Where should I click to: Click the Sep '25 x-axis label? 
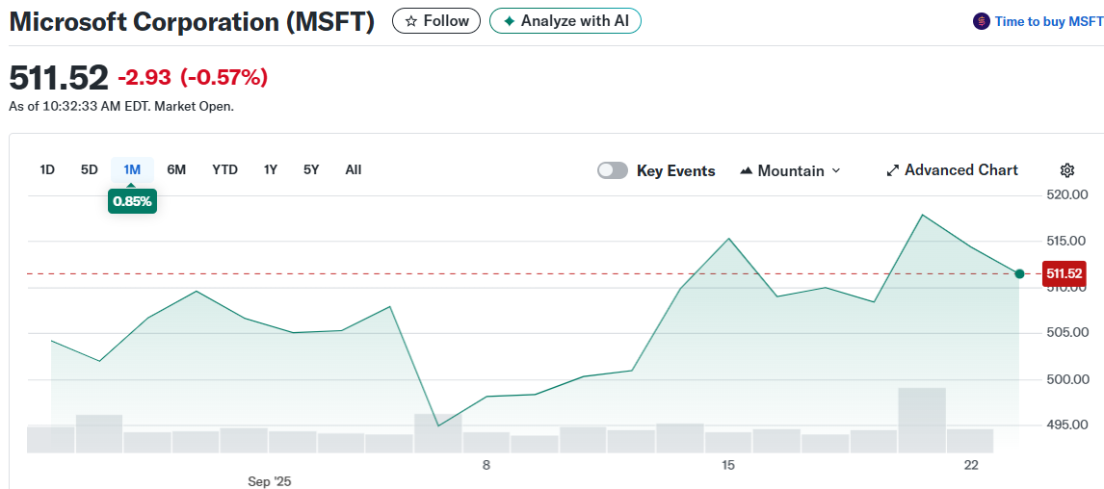pos(270,482)
